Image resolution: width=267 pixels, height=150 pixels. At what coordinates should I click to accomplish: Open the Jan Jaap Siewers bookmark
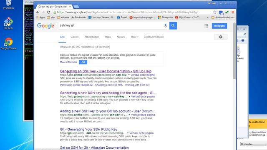coord(101,17)
